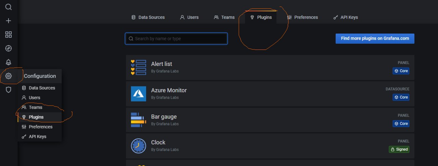
Task: Click 'By Grafana Labs' under Bar gauge
Action: coord(165,124)
